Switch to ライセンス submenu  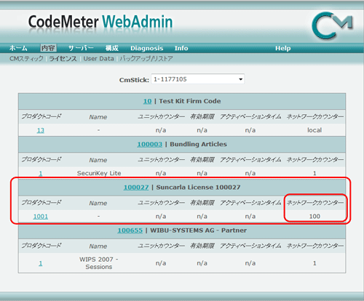[x=63, y=59]
